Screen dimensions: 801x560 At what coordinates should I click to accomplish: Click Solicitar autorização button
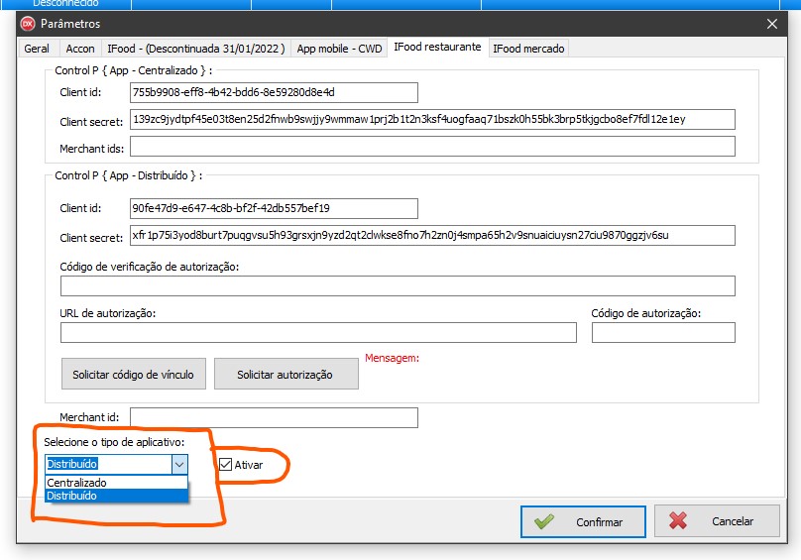coord(286,374)
